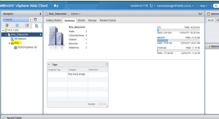Screen dimensions: 219x119
Task: Click the Bolu_Datacenter row chevron arrow
Action: (41, 35)
